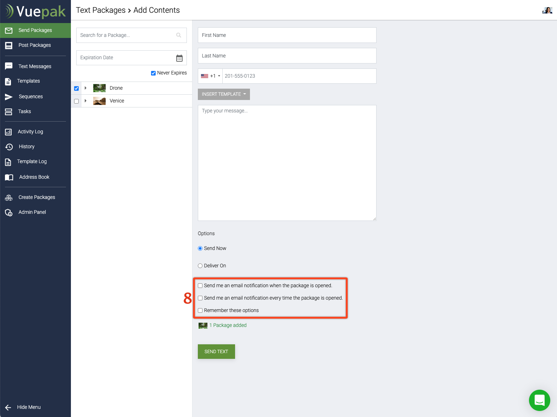Expand the Venice package arrow

click(x=85, y=101)
